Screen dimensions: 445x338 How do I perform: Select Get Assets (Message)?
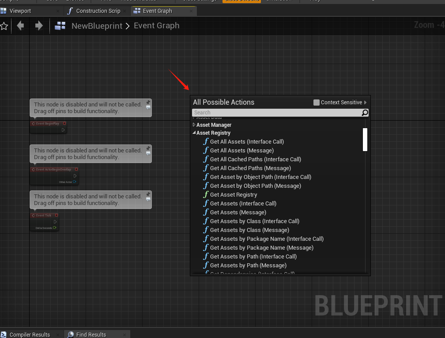pos(238,212)
